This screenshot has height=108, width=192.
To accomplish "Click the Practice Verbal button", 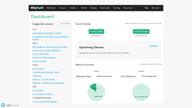I will point(141,32).
